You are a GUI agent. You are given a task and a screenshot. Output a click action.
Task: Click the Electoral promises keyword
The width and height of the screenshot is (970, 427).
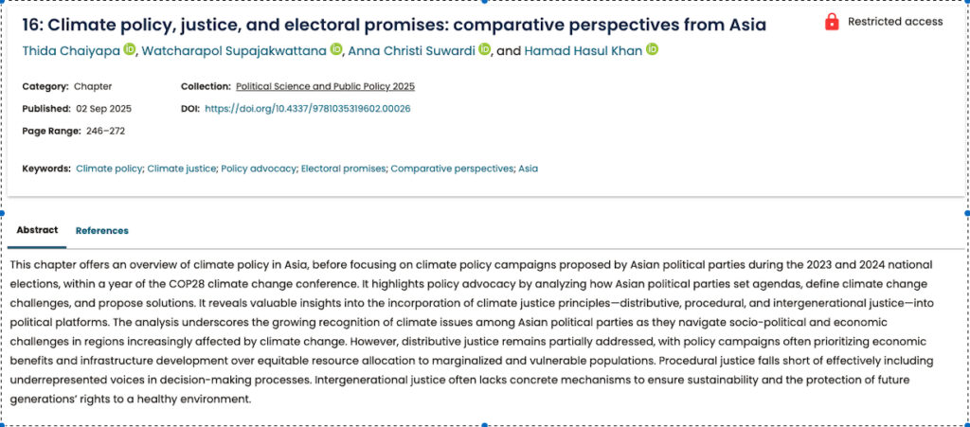click(343, 169)
